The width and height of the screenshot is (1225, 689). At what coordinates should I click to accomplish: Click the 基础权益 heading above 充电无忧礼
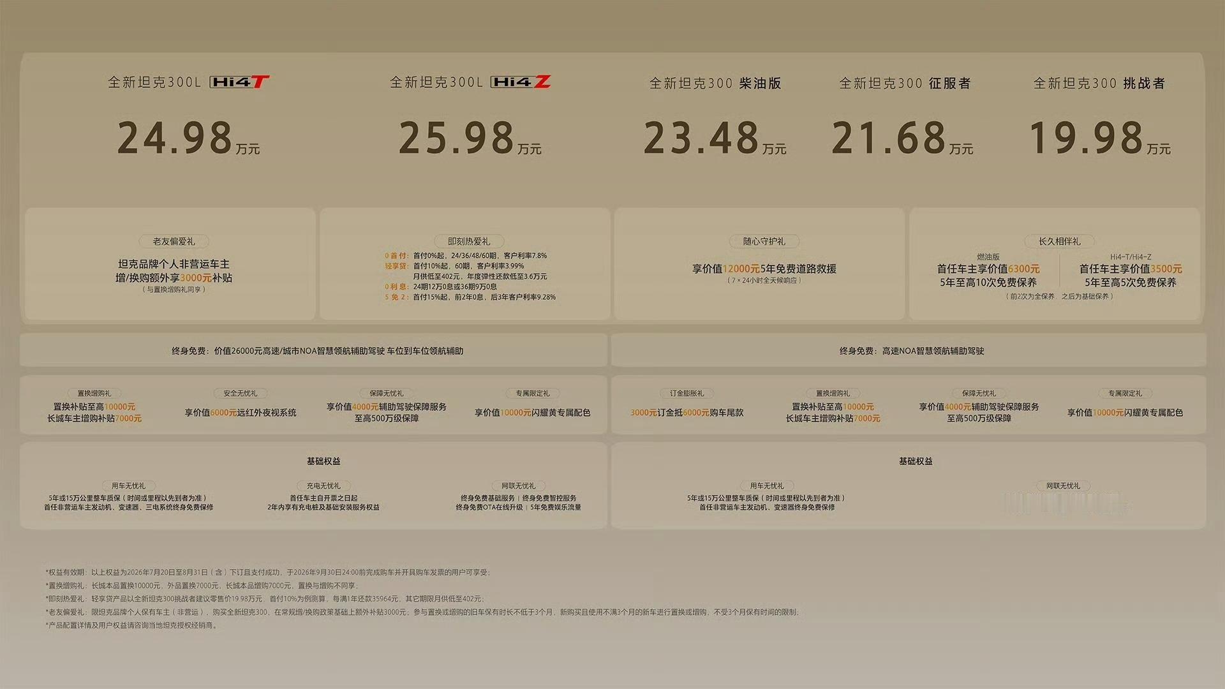[x=323, y=461]
